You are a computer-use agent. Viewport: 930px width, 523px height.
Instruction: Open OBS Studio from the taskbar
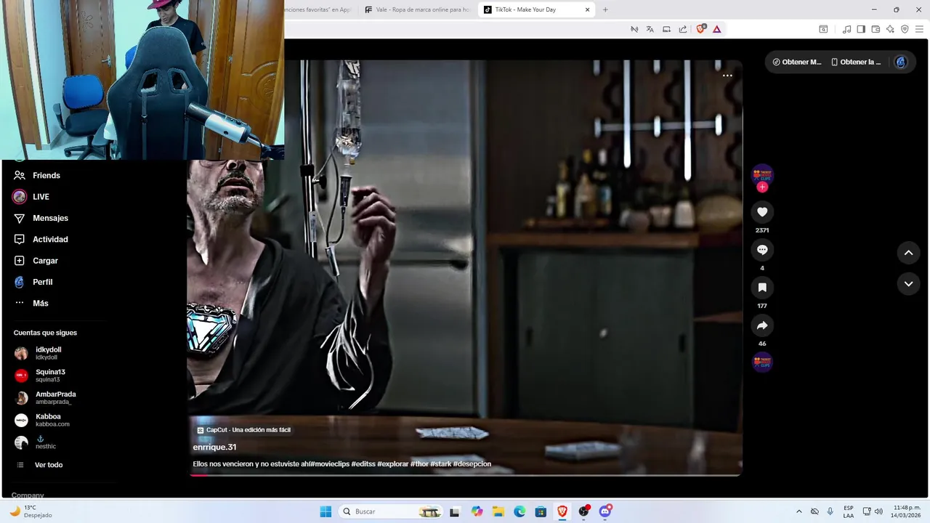click(583, 511)
